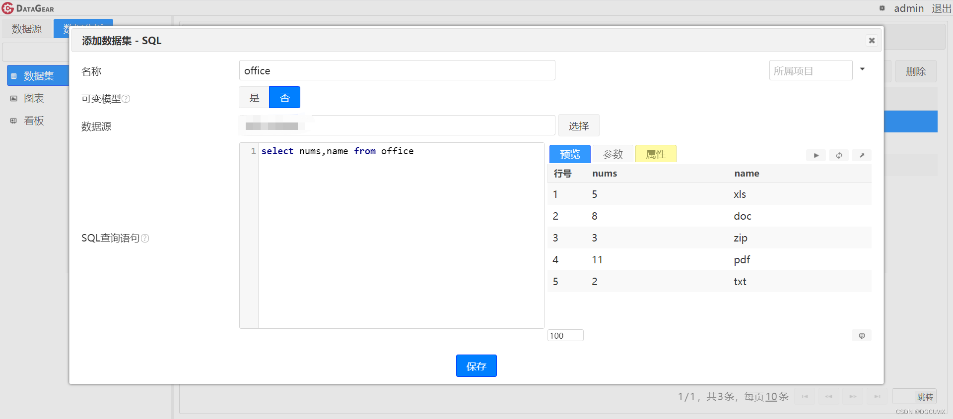This screenshot has height=419, width=953.
Task: Switch to the 参数 tab
Action: pos(613,154)
